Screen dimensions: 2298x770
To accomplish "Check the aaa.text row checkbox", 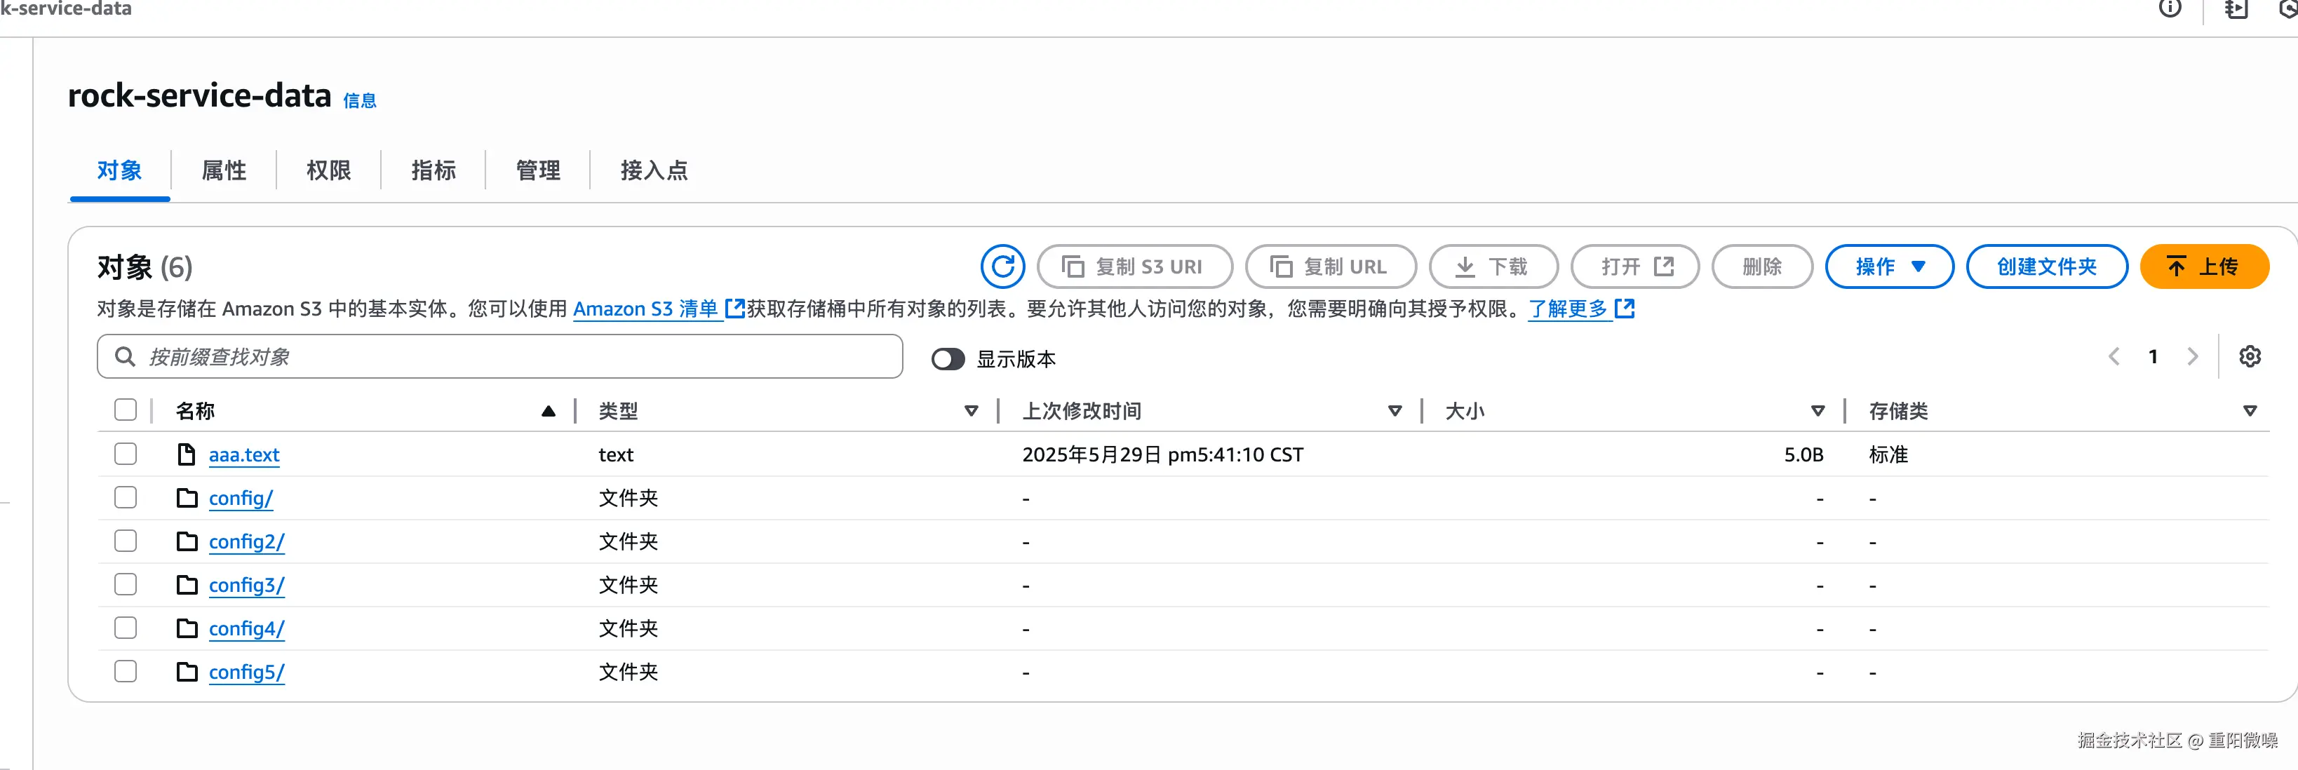I will click(x=126, y=454).
